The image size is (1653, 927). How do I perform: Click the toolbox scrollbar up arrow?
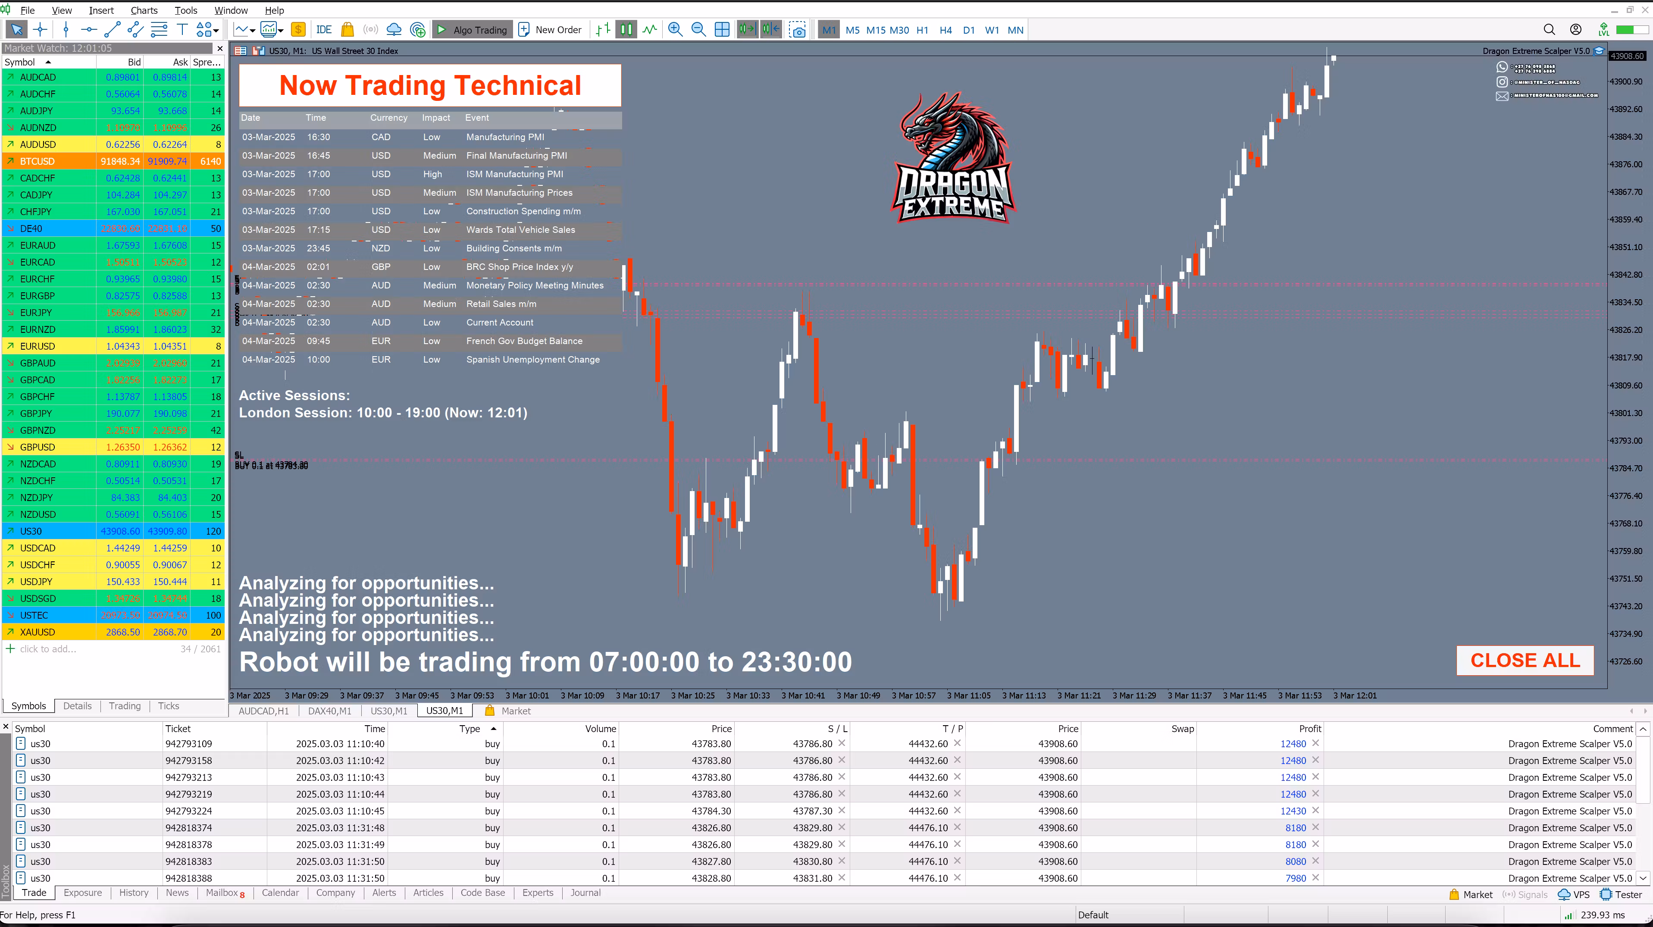[1643, 730]
